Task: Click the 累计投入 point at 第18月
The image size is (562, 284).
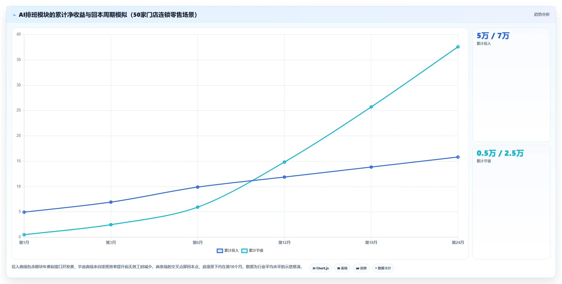Action: point(371,167)
